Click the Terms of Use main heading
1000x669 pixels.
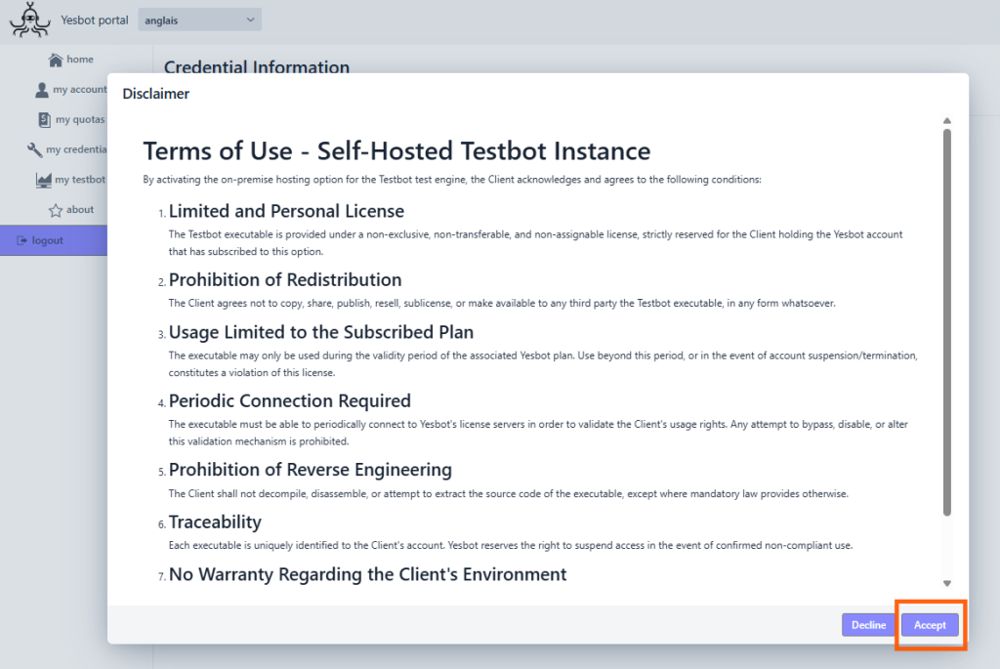click(x=396, y=151)
